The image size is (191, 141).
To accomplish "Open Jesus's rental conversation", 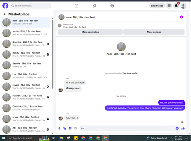I will [26, 119].
